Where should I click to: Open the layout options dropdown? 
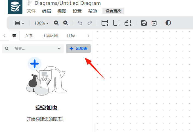[x=19, y=23]
